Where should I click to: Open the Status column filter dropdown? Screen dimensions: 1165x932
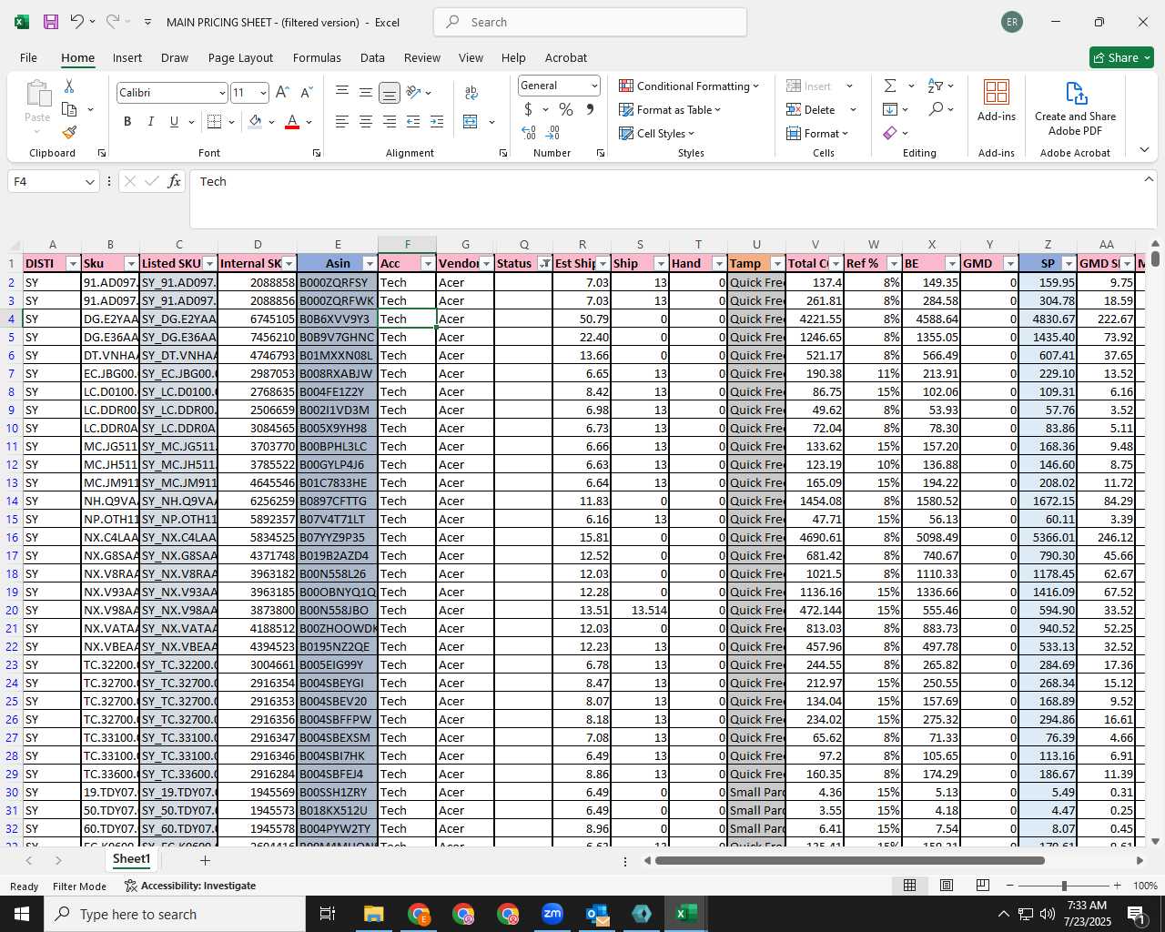(x=544, y=264)
